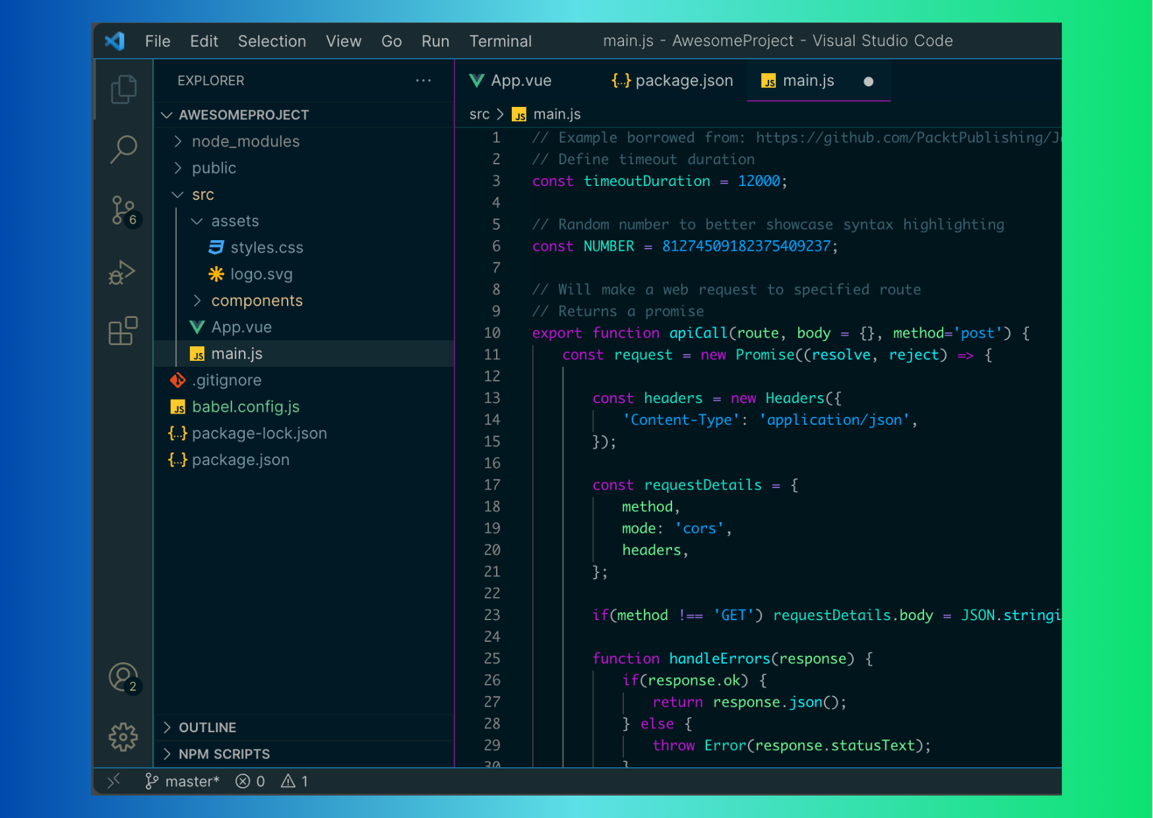Click the requestDetails variable on line 17
Screen dimensions: 1153x818
tap(702, 485)
